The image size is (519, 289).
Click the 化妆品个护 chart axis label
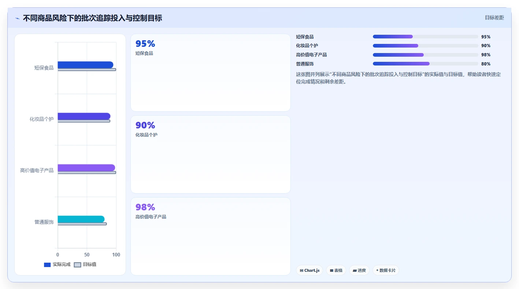41,119
